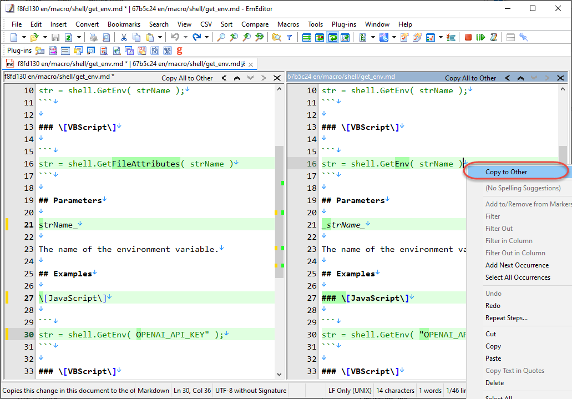Choose Select All Occurrences from context menu

[518, 277]
